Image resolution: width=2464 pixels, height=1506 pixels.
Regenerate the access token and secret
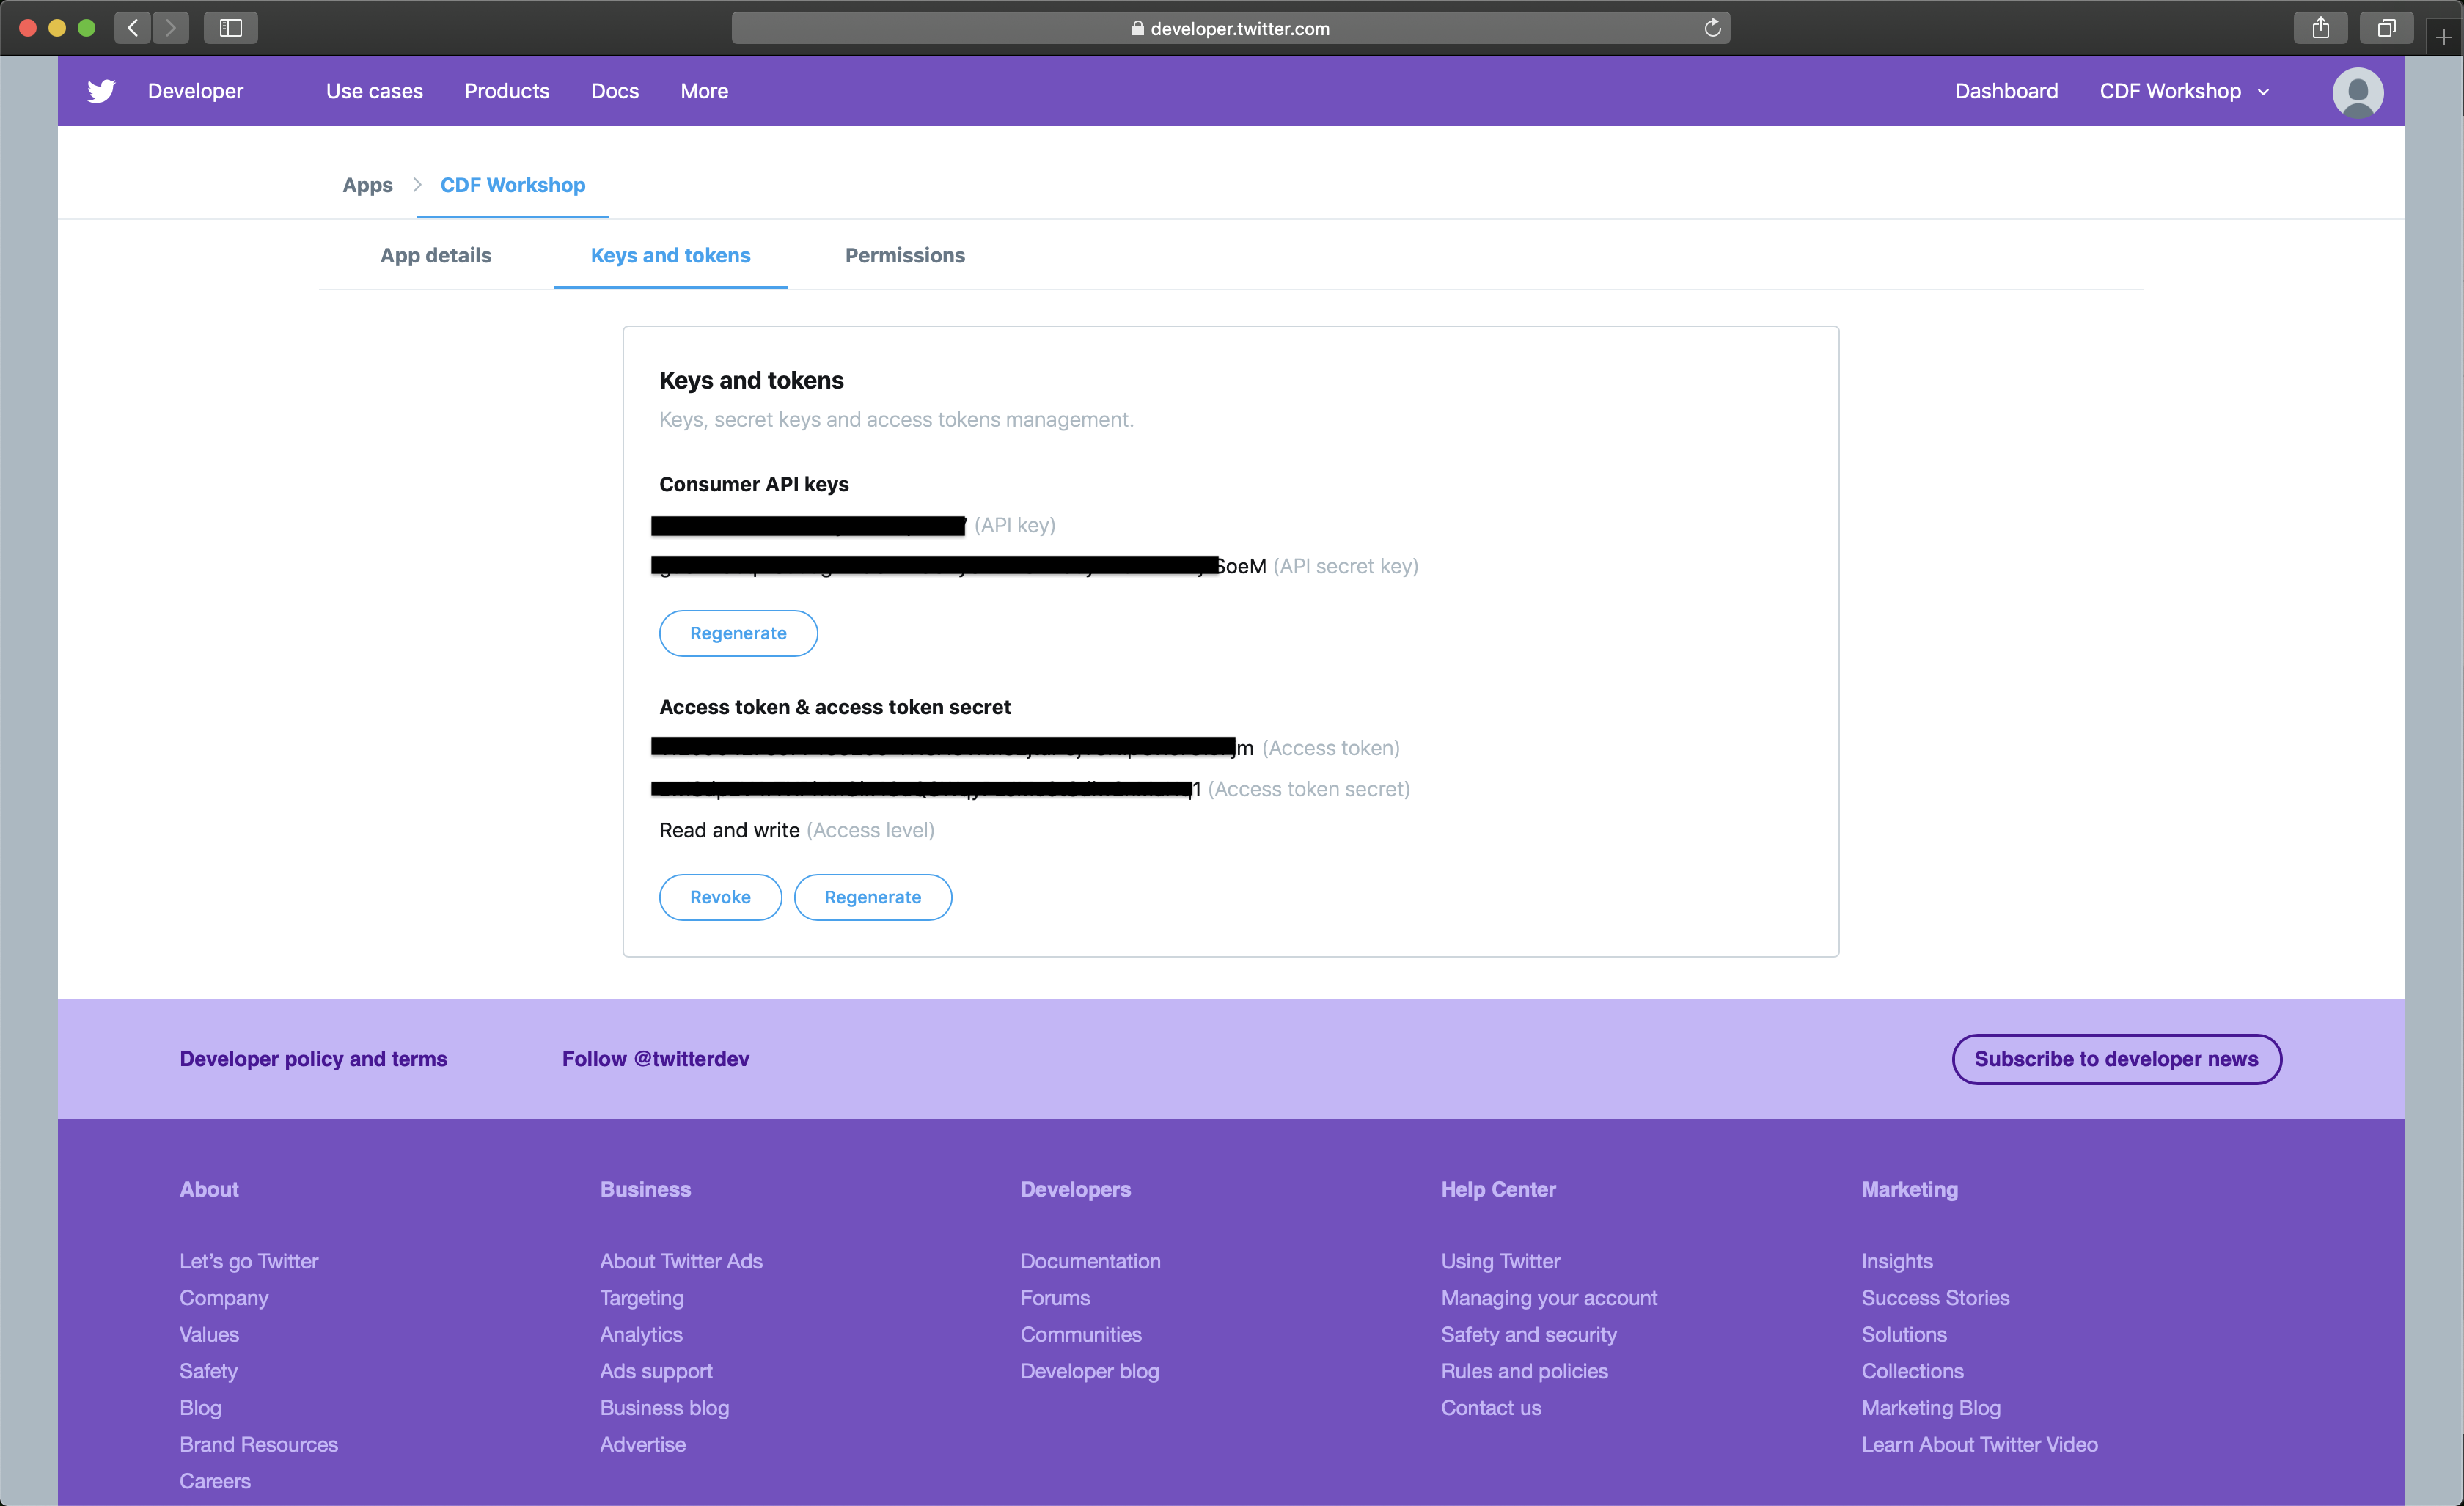872,897
